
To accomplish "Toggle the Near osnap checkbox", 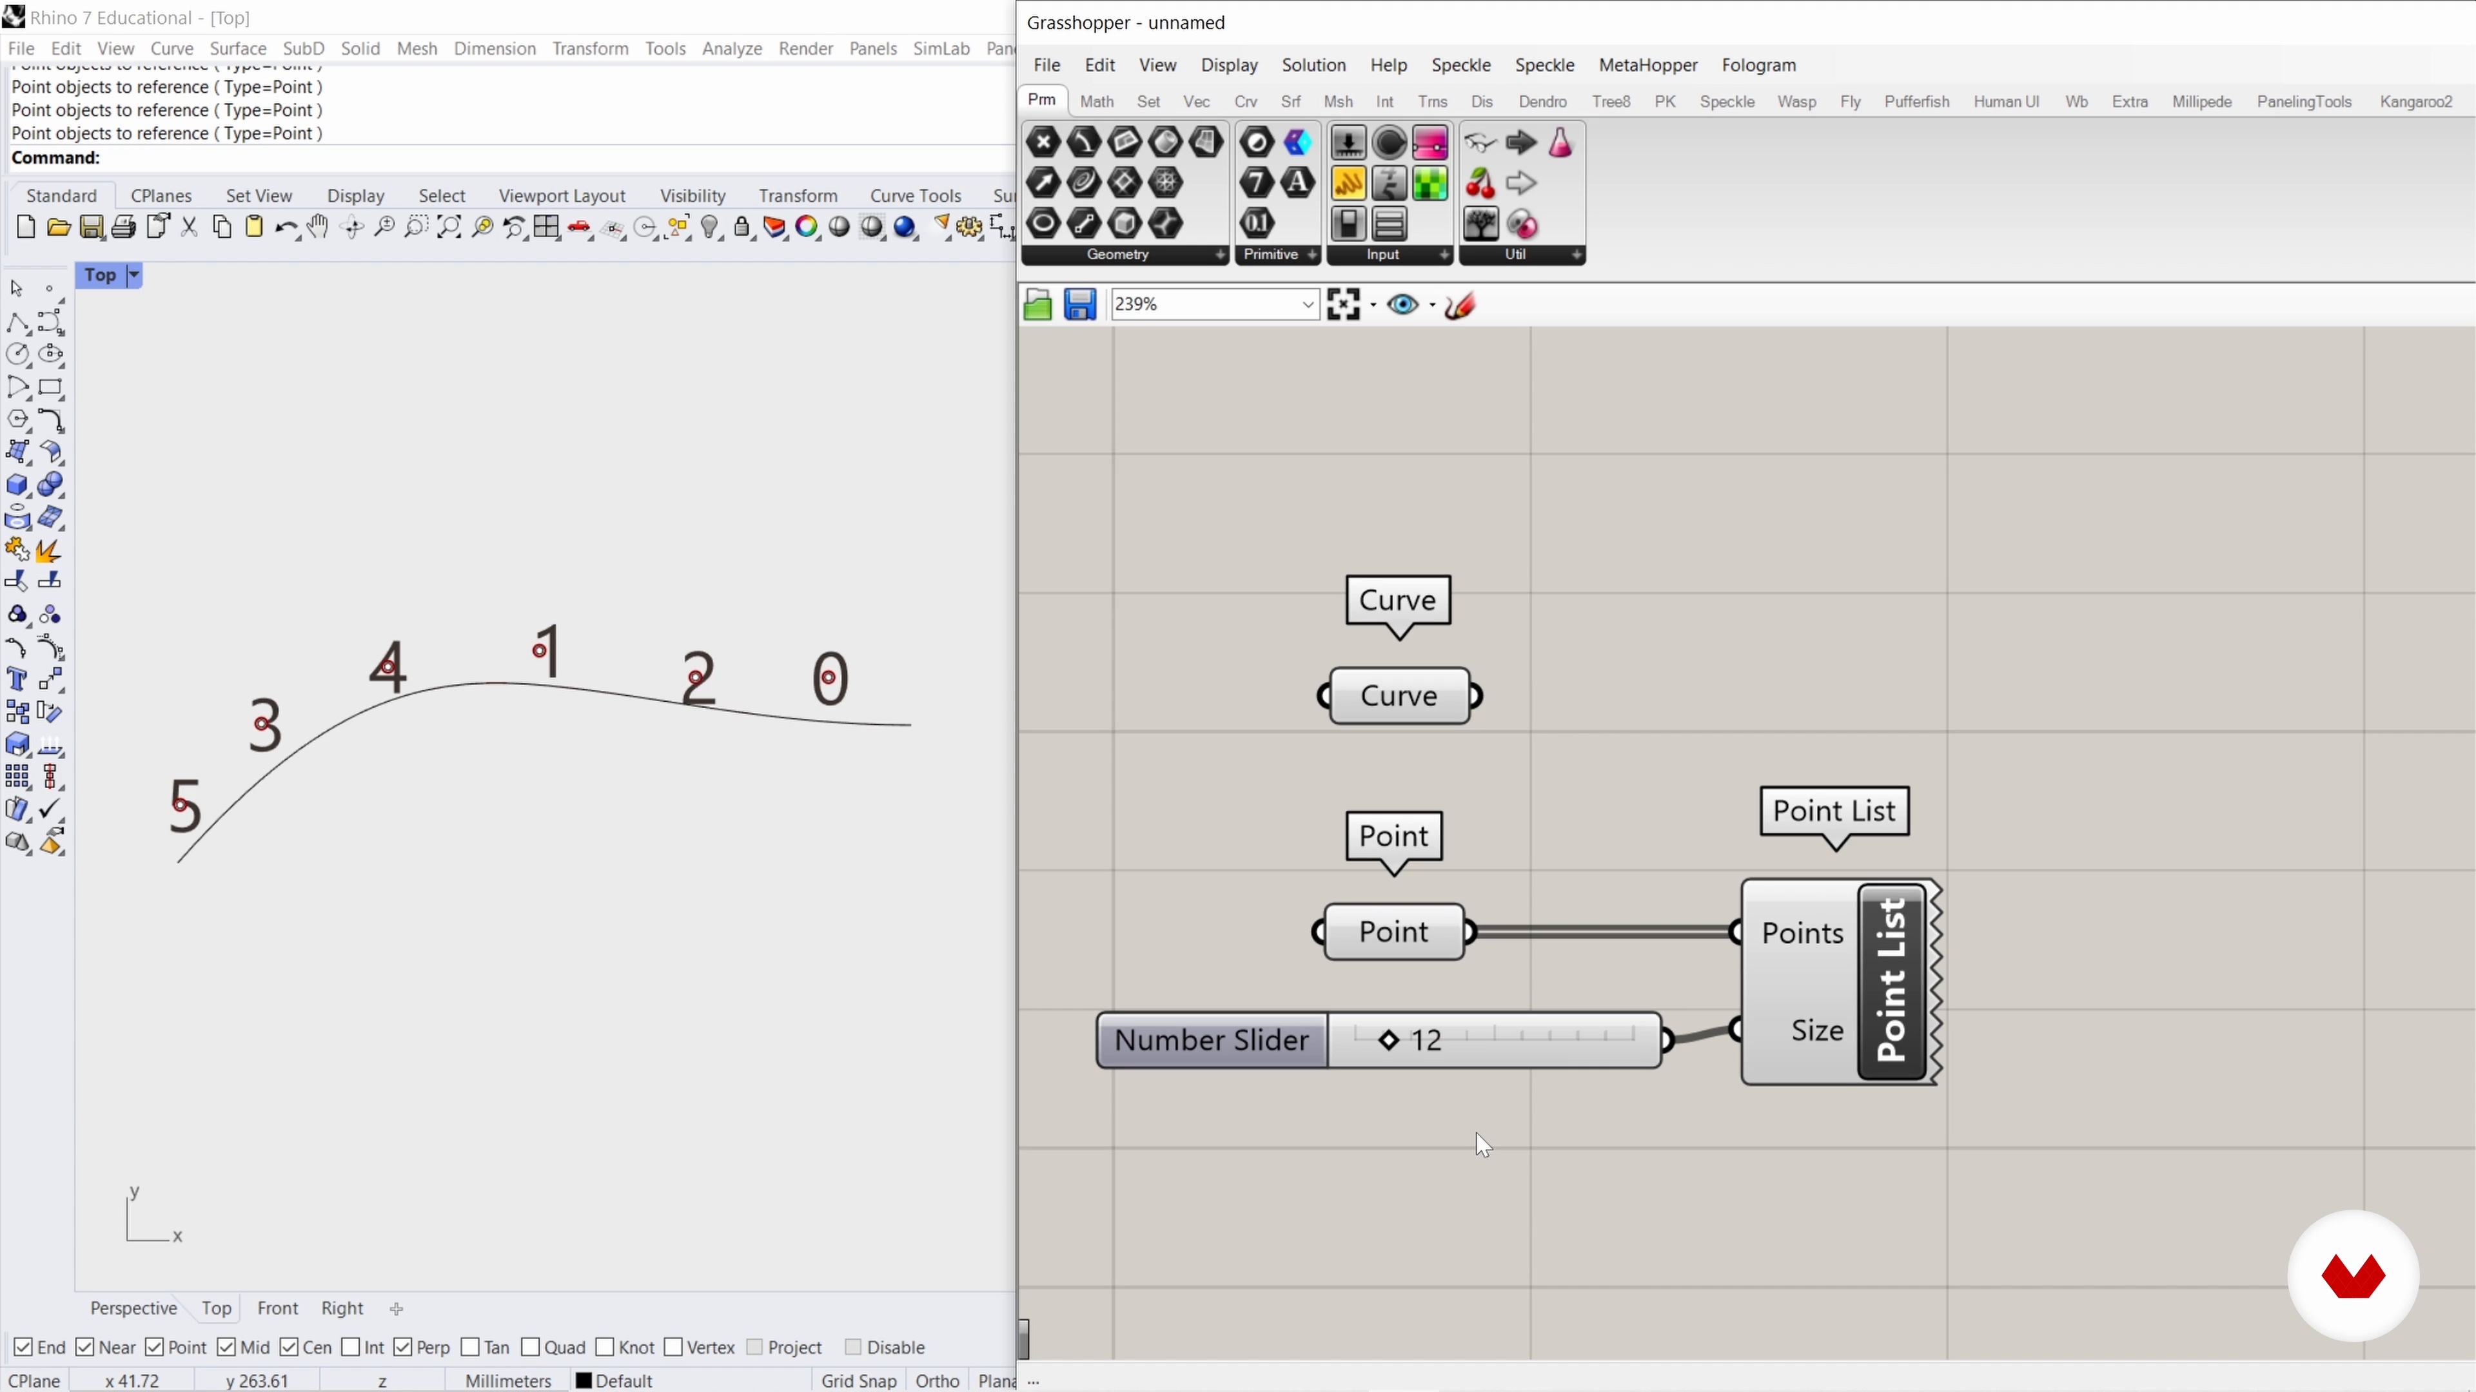I will (84, 1347).
